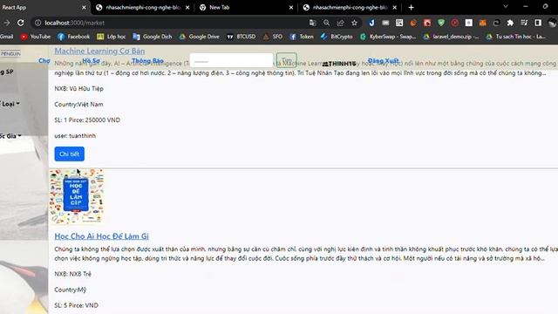Switch to the New Tab tab
The image size is (558, 314).
coord(246,7)
